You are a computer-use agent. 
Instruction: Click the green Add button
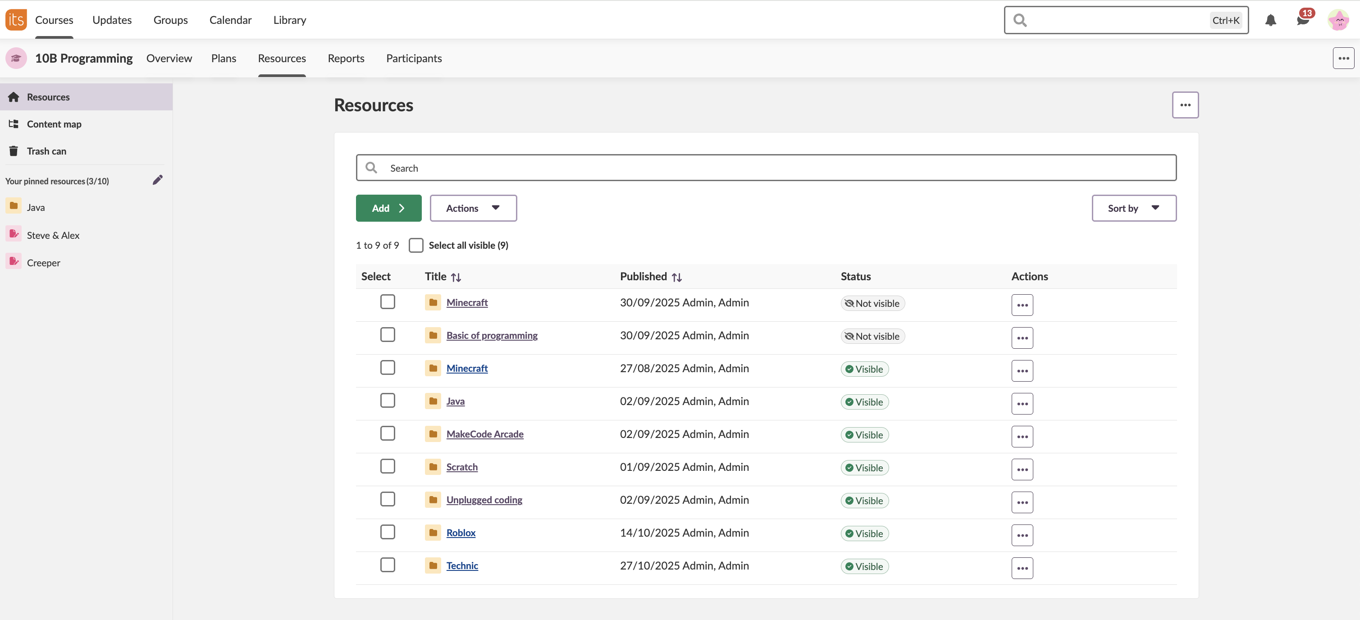tap(388, 208)
